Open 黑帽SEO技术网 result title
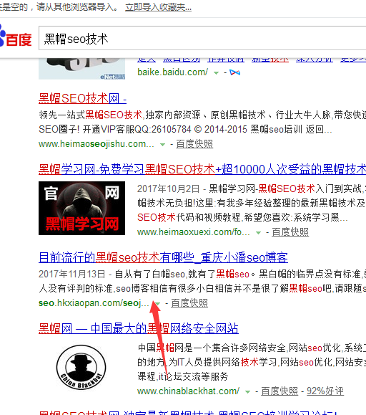 82,98
